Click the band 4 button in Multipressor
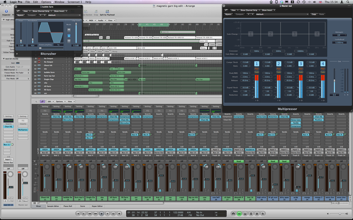Screen dimensions: 353x220 click(323, 64)
